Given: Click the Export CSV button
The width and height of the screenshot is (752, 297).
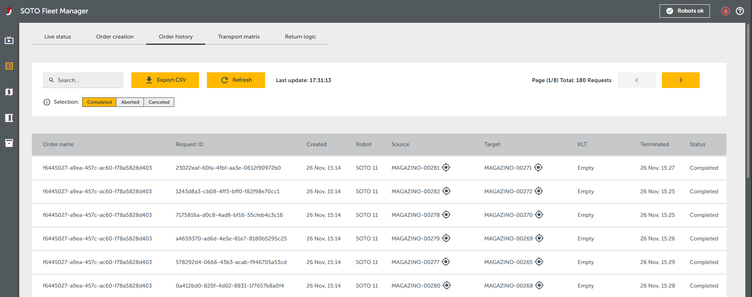Looking at the screenshot, I should [165, 80].
